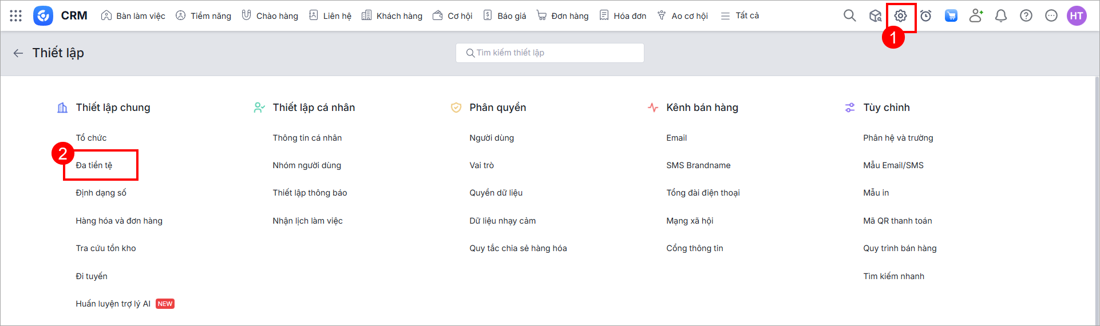Open Tổng đài điện thoại setting
The width and height of the screenshot is (1100, 326).
(x=703, y=193)
